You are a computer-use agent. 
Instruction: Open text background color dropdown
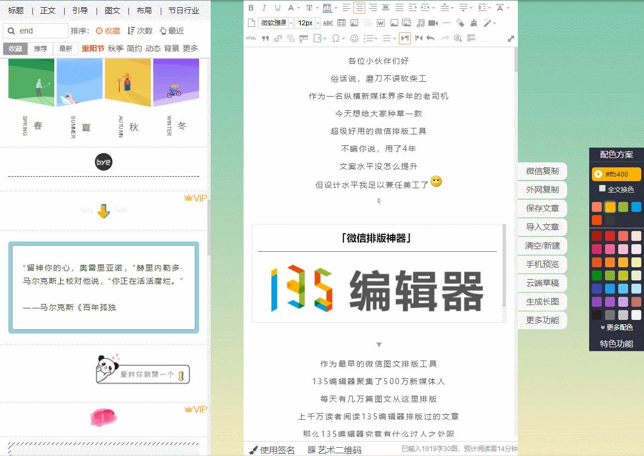pyautogui.click(x=336, y=8)
